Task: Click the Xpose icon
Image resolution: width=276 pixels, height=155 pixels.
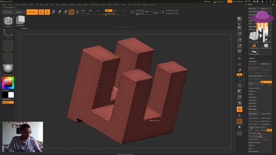Action: coord(239,133)
